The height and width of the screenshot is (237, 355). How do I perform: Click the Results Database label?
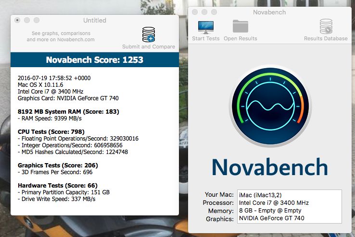pos(326,38)
